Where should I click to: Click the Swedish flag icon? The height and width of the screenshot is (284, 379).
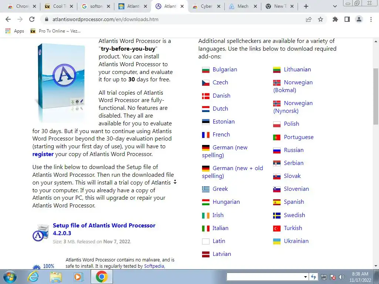click(x=277, y=216)
